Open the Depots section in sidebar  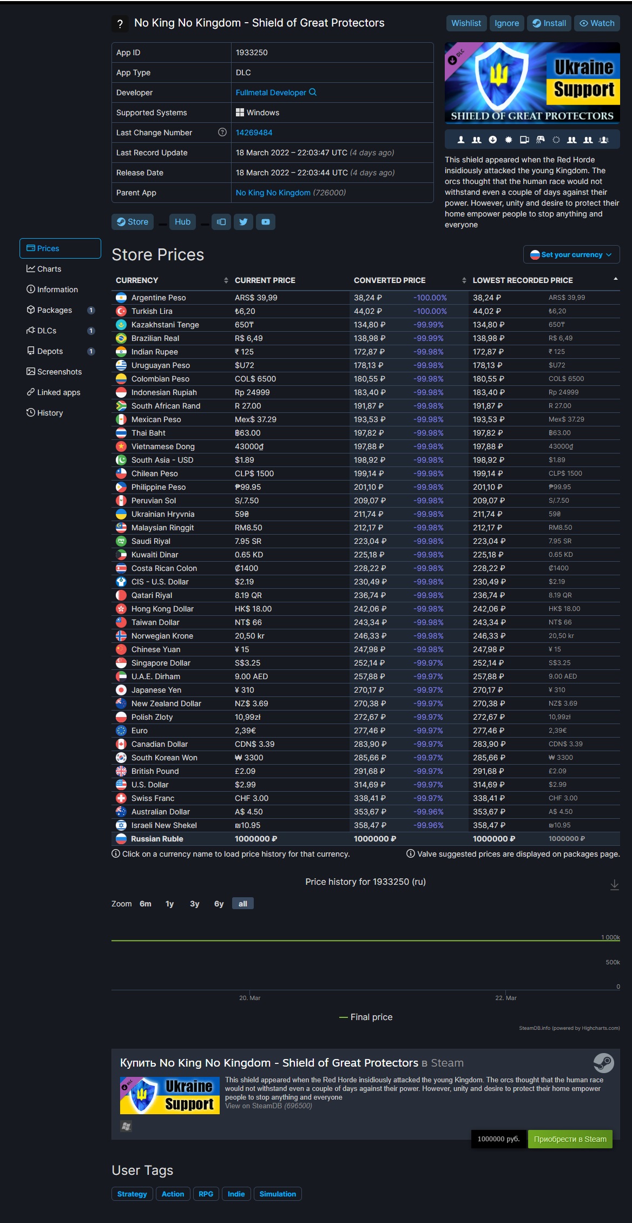click(x=60, y=351)
